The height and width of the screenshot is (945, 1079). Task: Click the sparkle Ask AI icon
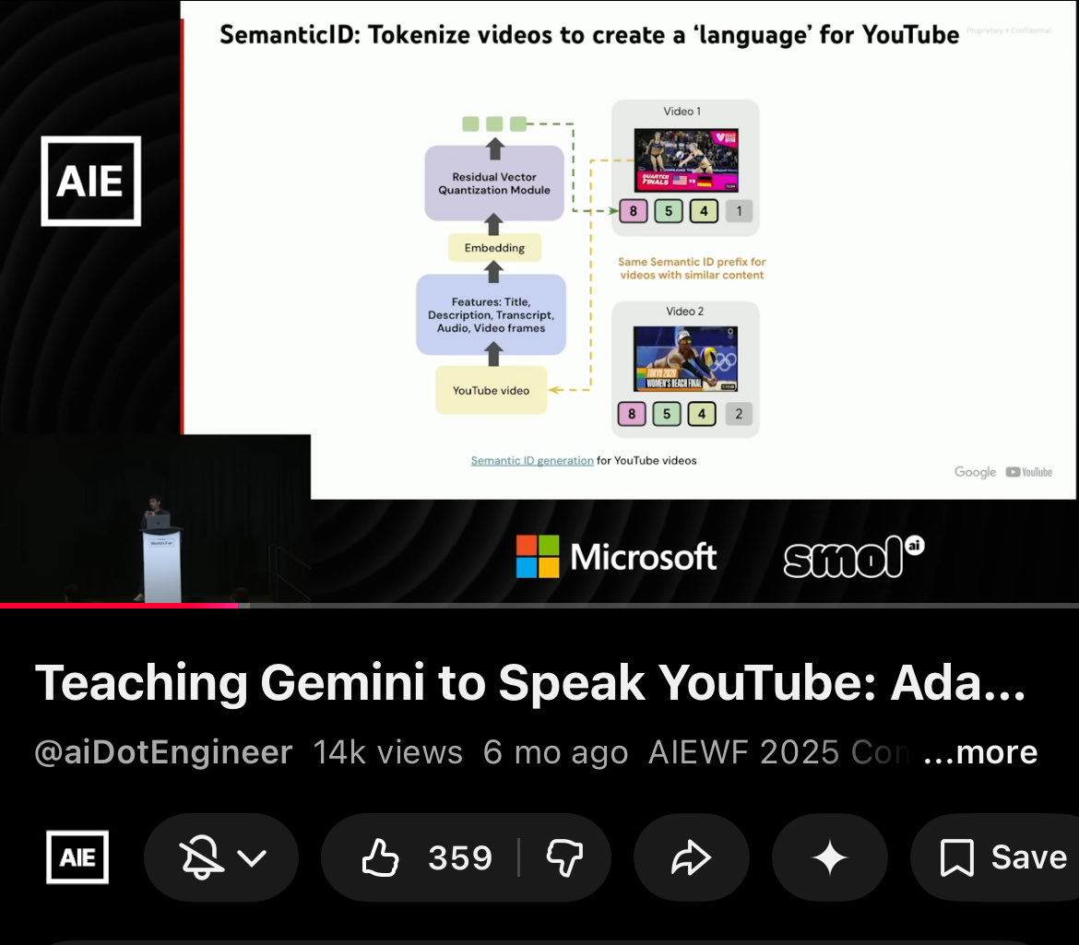pyautogui.click(x=830, y=857)
